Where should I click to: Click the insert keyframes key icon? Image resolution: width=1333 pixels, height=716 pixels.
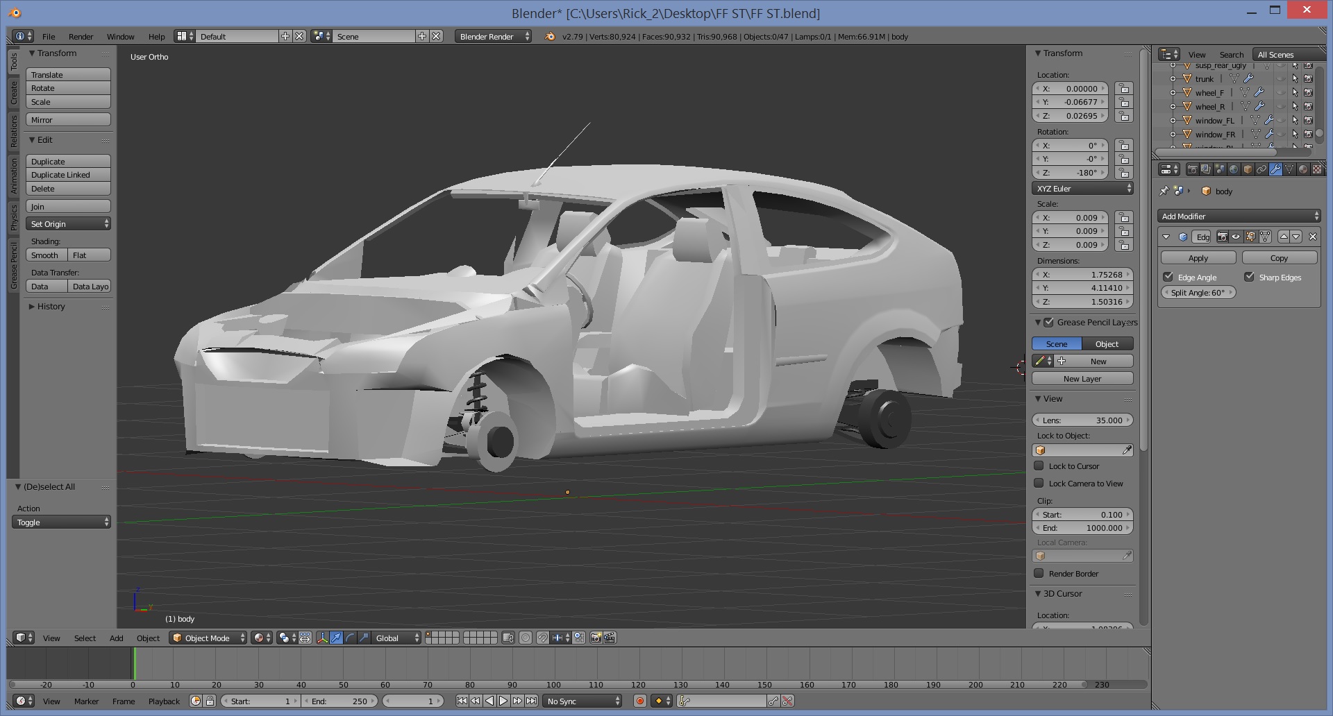(773, 701)
